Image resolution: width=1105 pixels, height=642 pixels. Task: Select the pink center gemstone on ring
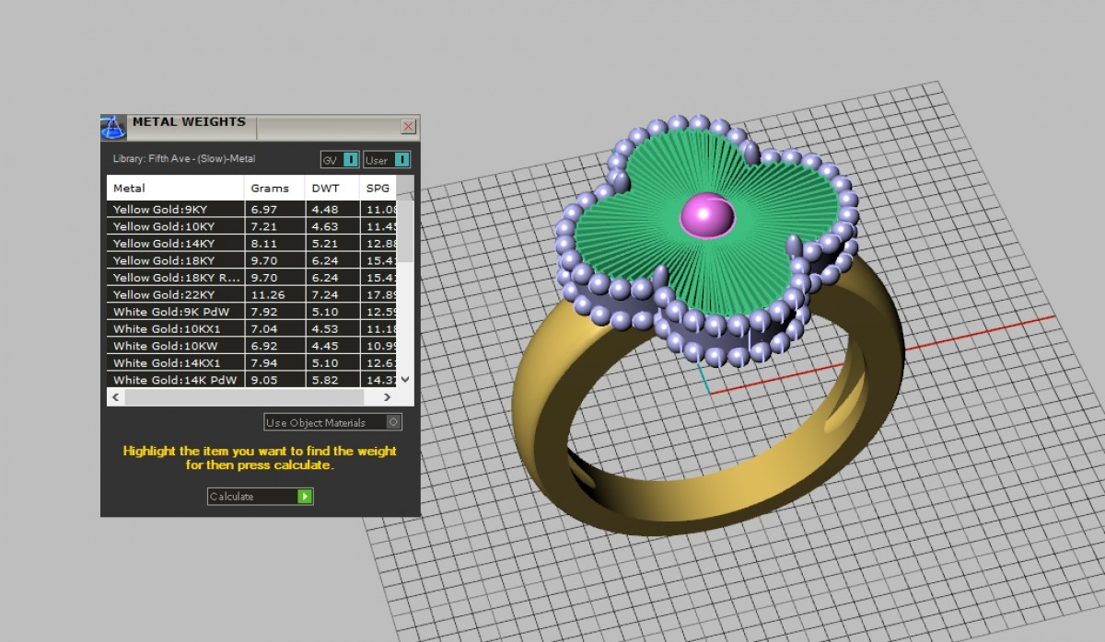click(x=706, y=215)
